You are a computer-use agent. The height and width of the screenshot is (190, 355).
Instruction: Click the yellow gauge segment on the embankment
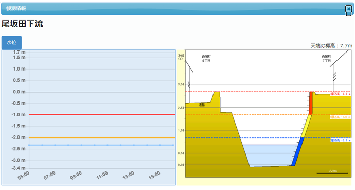[306, 126]
